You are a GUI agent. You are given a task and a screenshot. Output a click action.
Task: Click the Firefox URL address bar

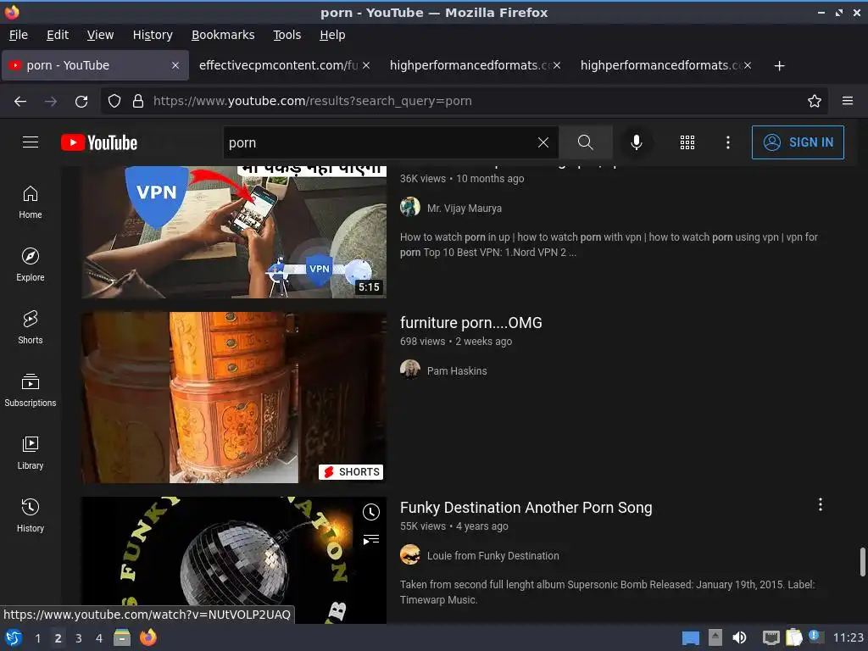(465, 101)
